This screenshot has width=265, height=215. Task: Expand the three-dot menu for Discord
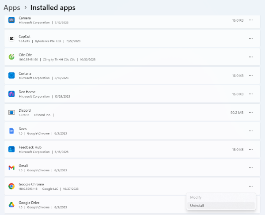(x=251, y=113)
